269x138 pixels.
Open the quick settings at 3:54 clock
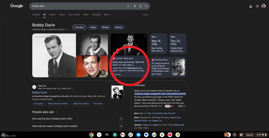[262, 135]
